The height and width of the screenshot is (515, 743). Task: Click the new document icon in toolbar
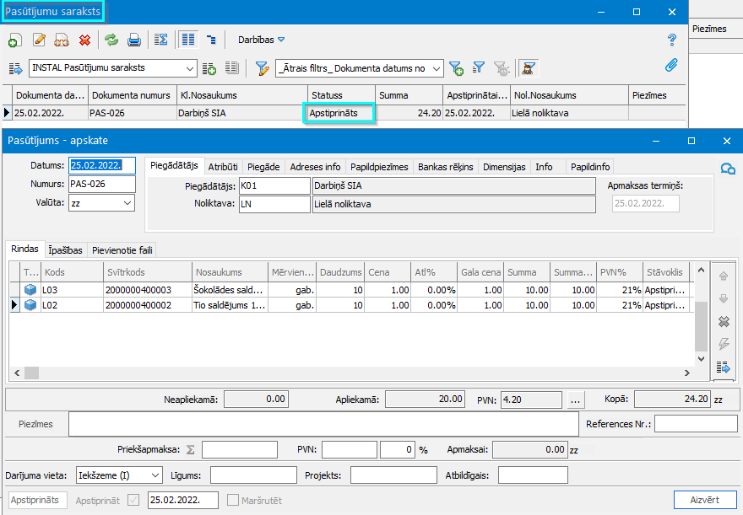coord(15,40)
